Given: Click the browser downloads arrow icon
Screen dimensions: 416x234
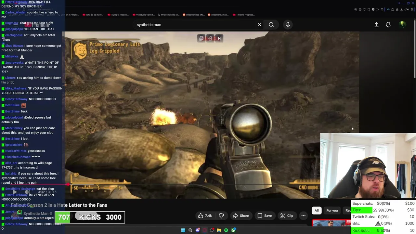Looking at the screenshot, I should point(401,9).
